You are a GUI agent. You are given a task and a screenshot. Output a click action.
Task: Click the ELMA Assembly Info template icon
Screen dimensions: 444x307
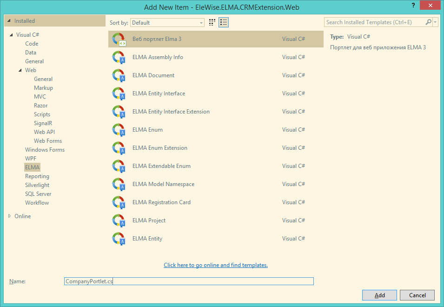[x=119, y=57]
